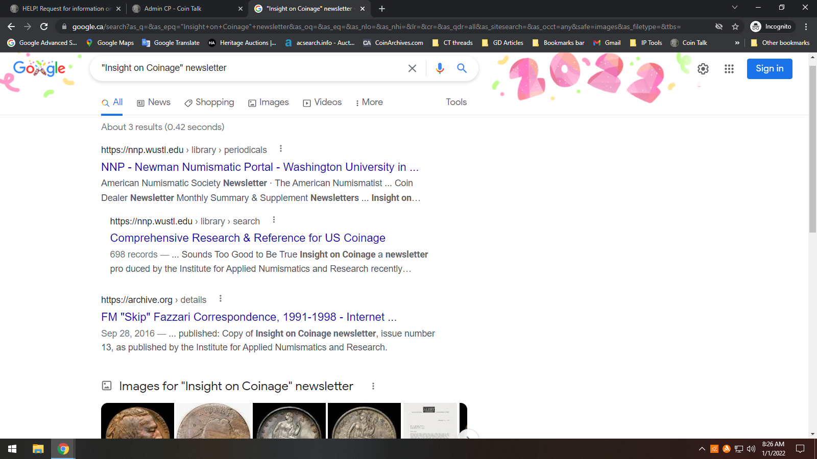Open the Google Translate bookmark
Image resolution: width=817 pixels, height=459 pixels.
point(171,43)
